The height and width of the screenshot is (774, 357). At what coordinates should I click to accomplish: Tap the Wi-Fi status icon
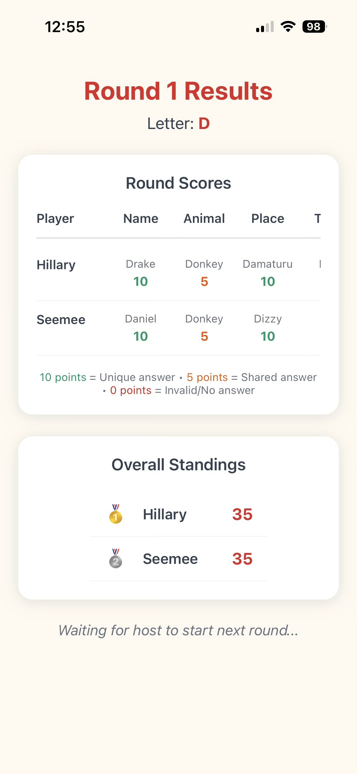pos(288,27)
